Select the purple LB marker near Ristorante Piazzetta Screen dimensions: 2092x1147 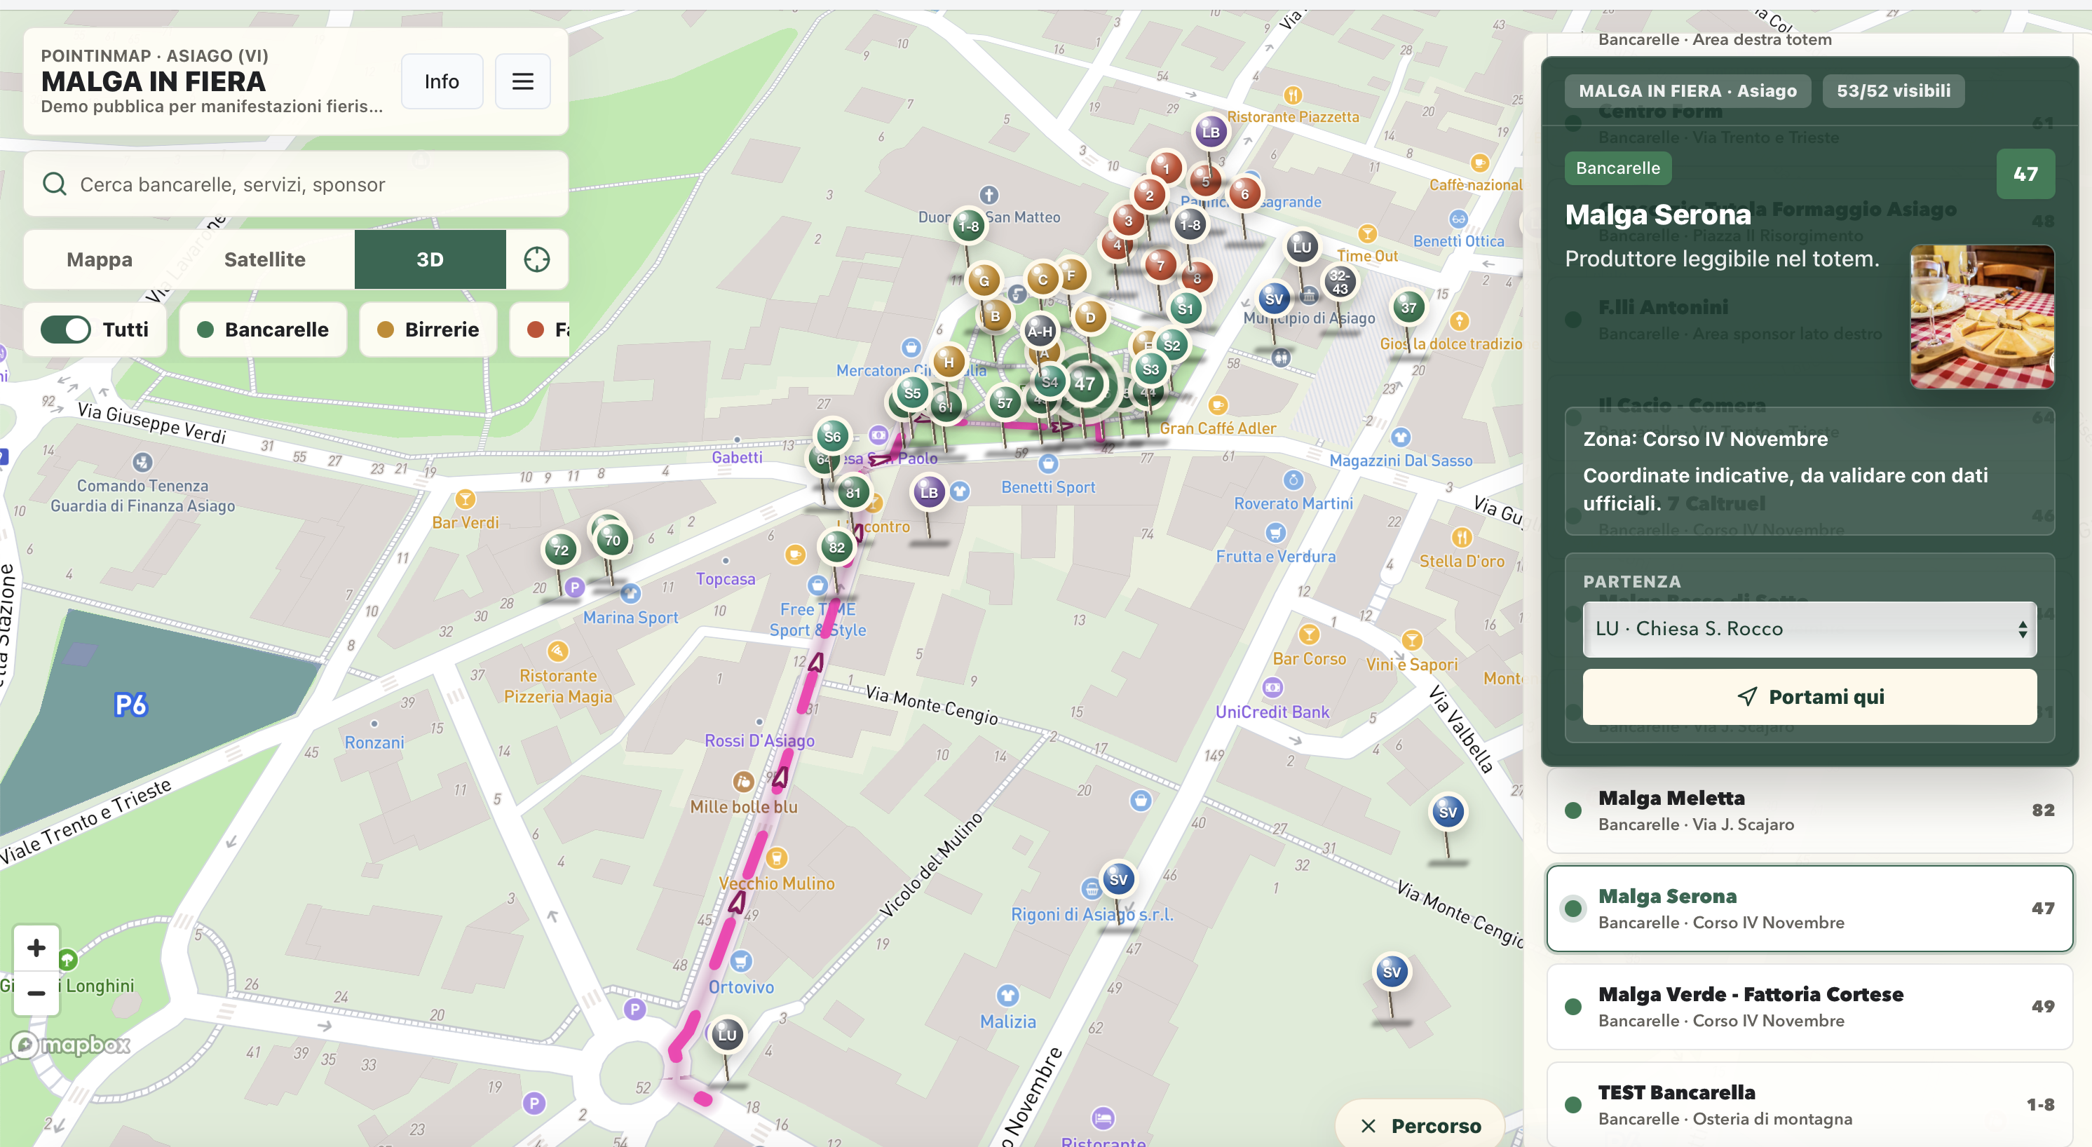click(x=1210, y=132)
